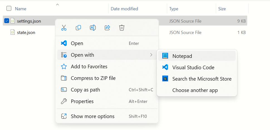Click the Rename icon in context menu
The image size is (270, 130).
93,28
